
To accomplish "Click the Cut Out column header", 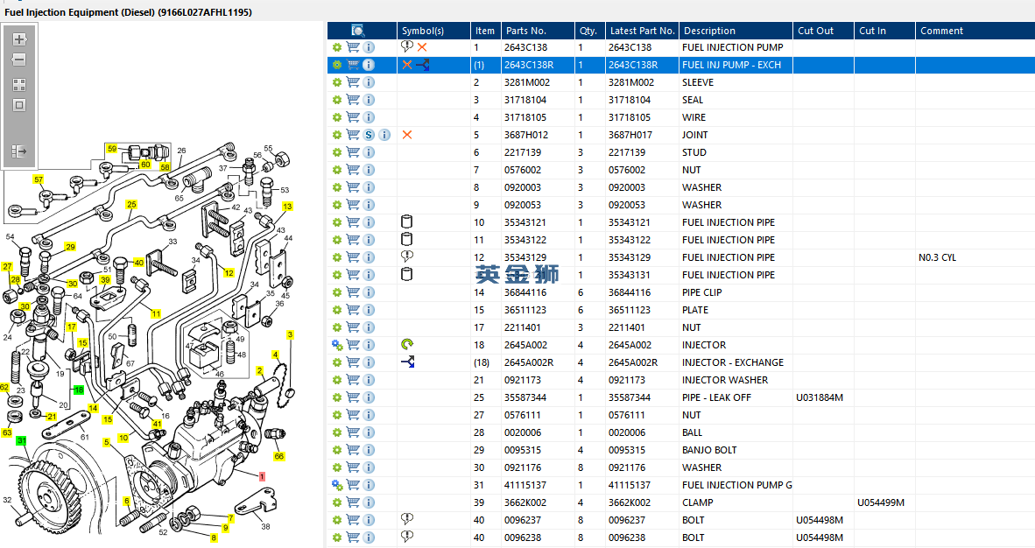I will click(815, 31).
